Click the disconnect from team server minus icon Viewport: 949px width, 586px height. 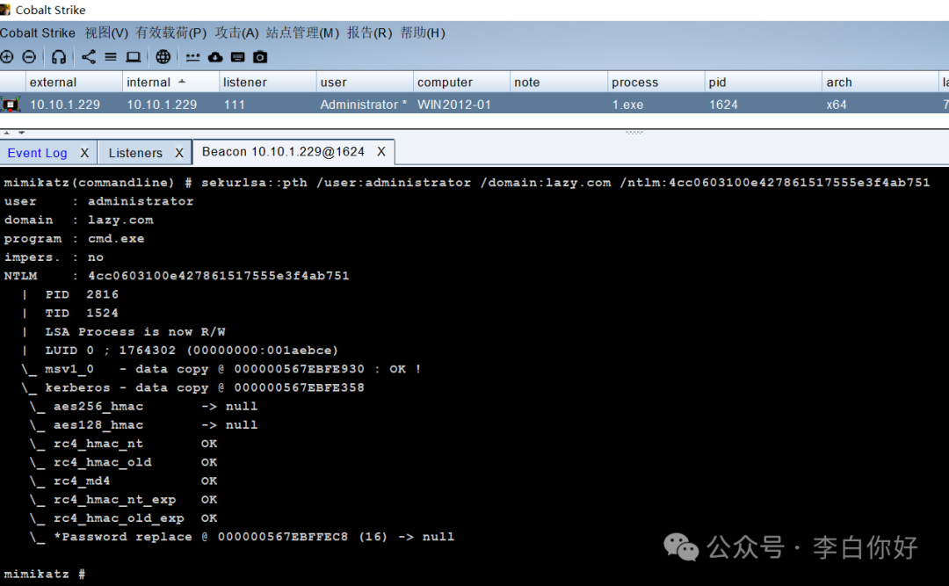pyautogui.click(x=29, y=57)
